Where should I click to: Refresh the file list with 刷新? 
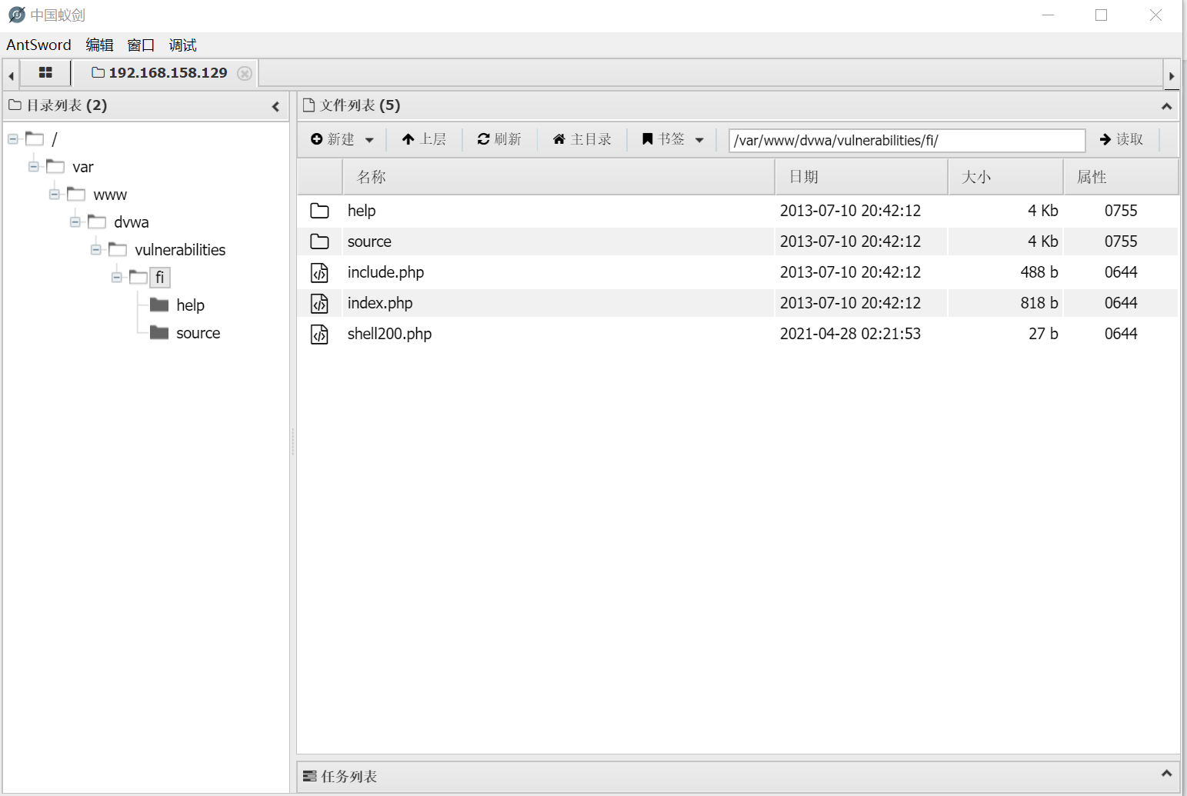pos(499,139)
